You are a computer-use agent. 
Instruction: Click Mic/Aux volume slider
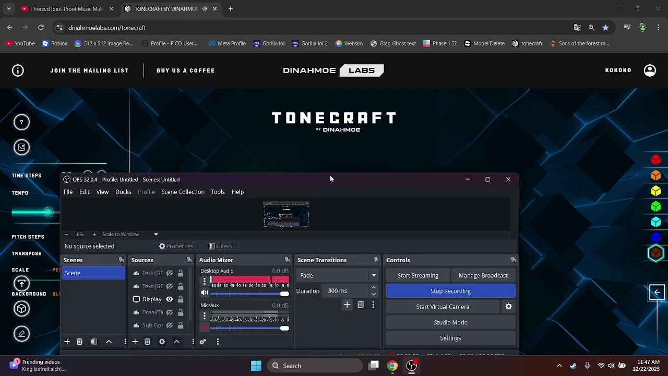coord(250,328)
